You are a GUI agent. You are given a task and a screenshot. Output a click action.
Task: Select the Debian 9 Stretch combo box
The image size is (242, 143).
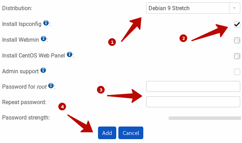point(193,8)
